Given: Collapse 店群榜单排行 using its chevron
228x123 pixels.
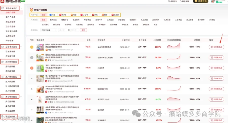Looking at the screenshot, I should [21, 62].
